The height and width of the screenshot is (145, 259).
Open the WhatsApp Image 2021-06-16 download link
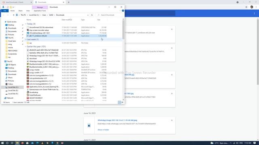(x=117, y=120)
